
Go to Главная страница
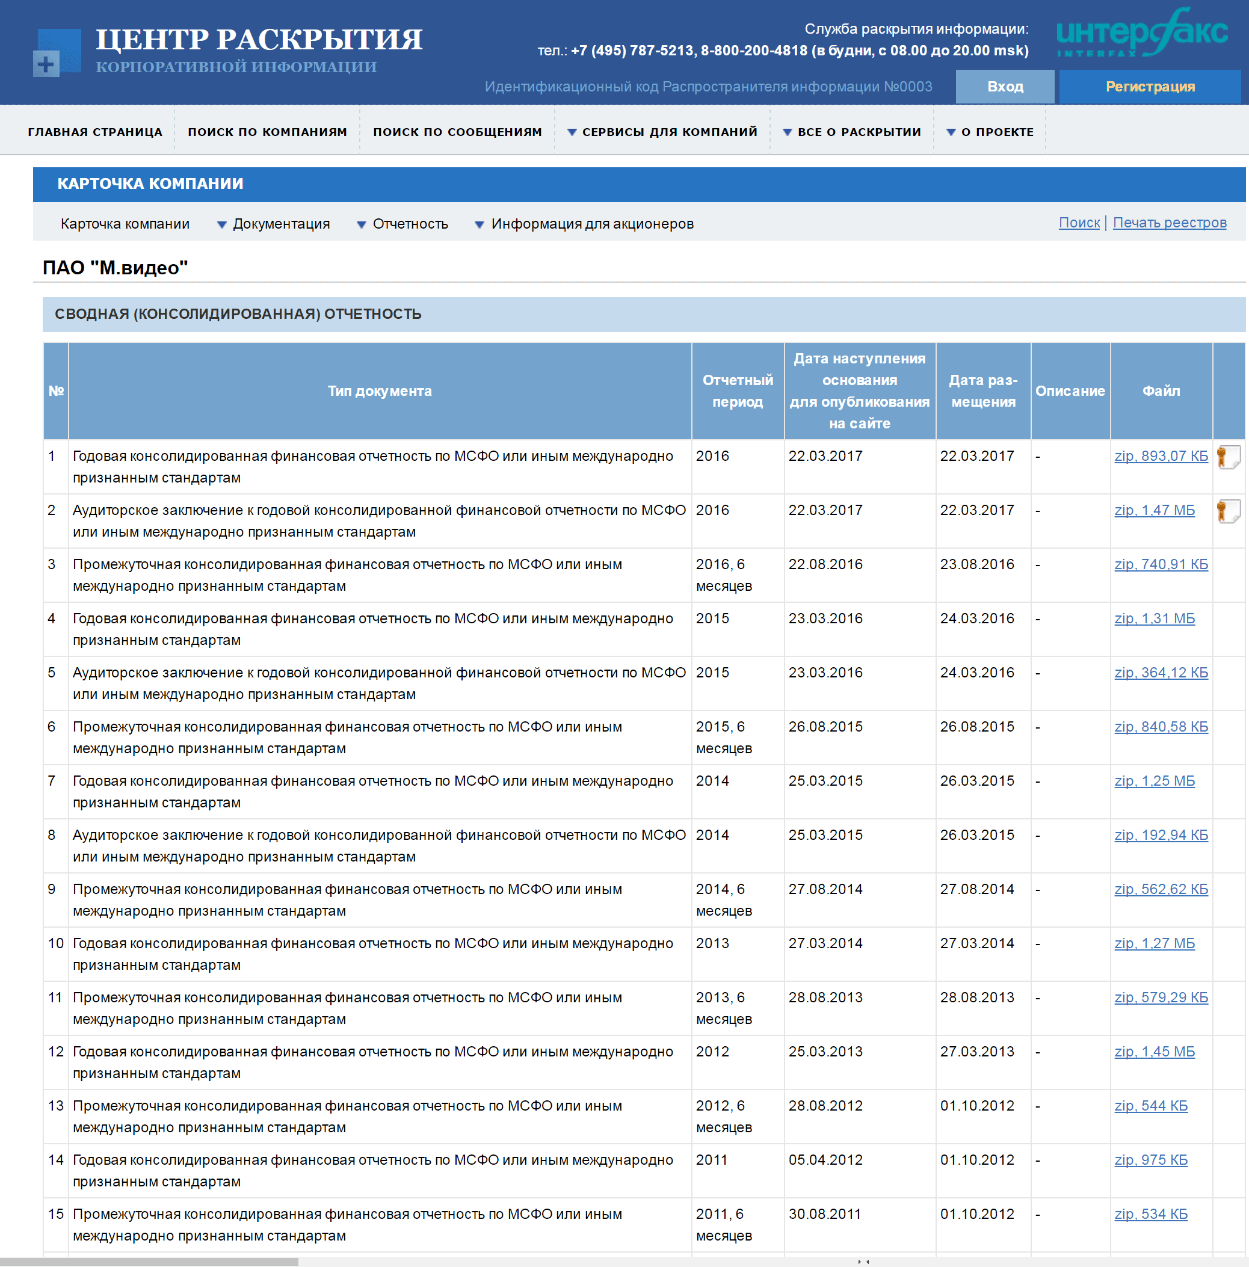tap(95, 132)
